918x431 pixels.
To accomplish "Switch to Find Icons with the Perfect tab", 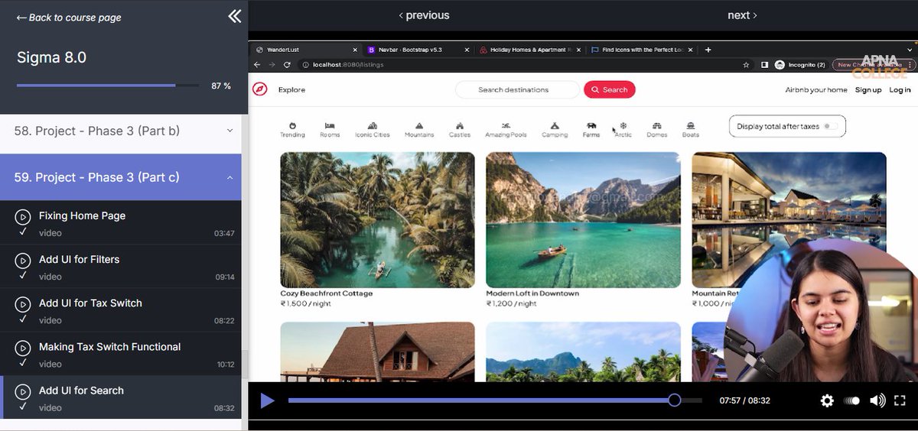I will [x=641, y=50].
